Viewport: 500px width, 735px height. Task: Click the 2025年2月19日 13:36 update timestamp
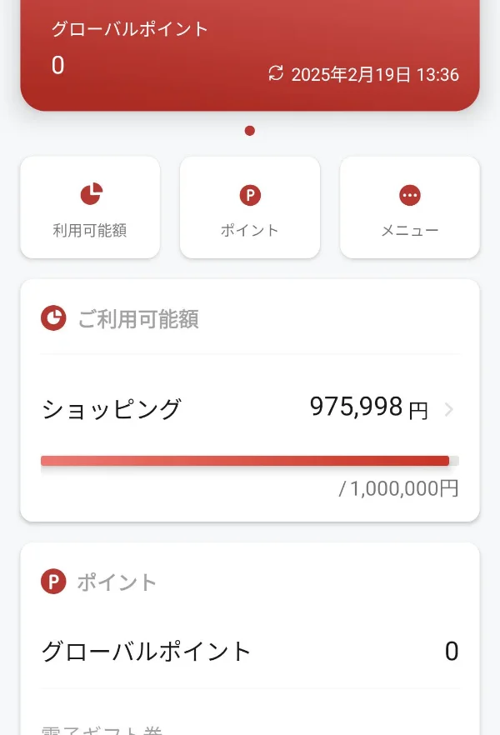click(x=375, y=75)
